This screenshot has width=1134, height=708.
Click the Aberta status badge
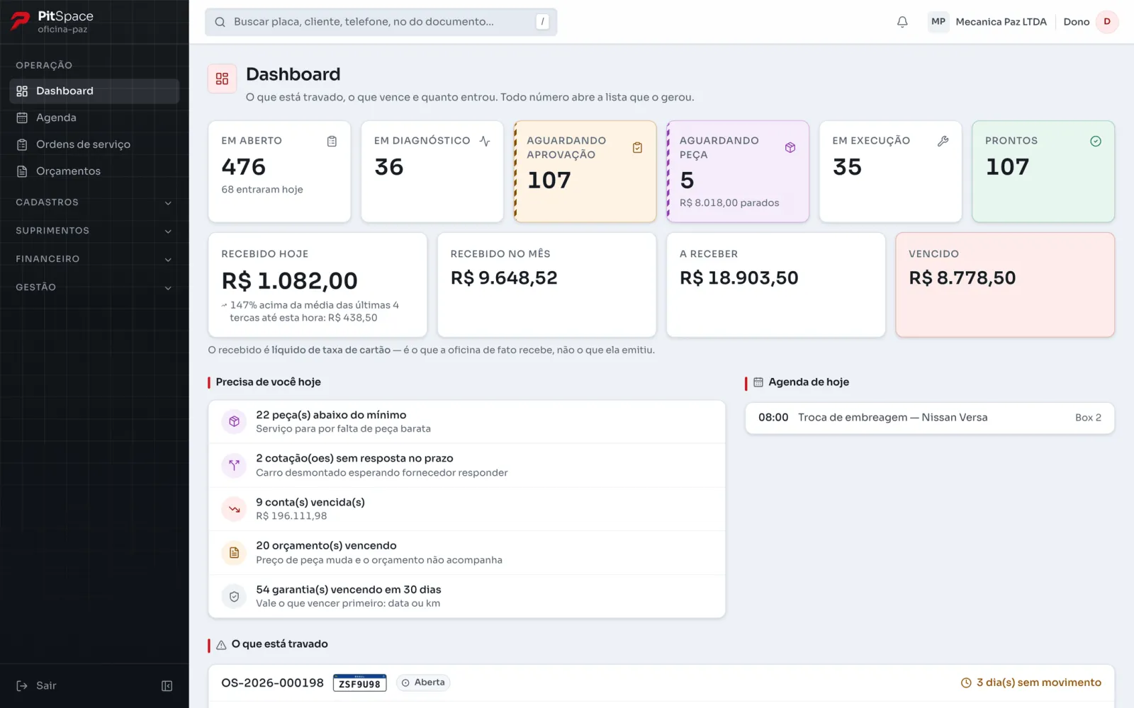tap(424, 683)
